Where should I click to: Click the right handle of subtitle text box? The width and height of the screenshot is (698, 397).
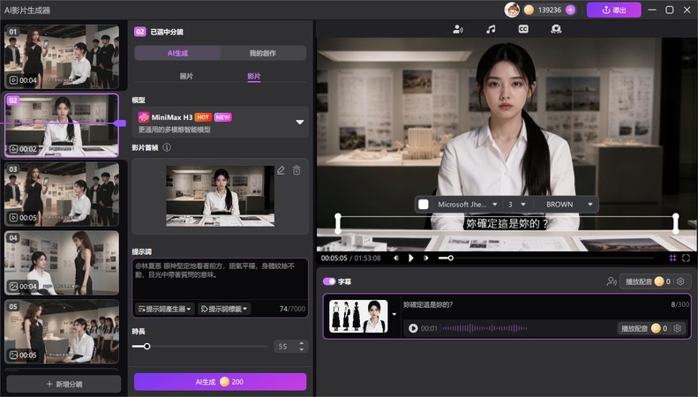[x=675, y=223]
